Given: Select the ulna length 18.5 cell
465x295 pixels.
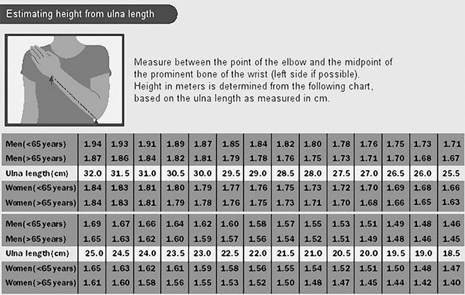Looking at the screenshot, I should click(451, 253).
